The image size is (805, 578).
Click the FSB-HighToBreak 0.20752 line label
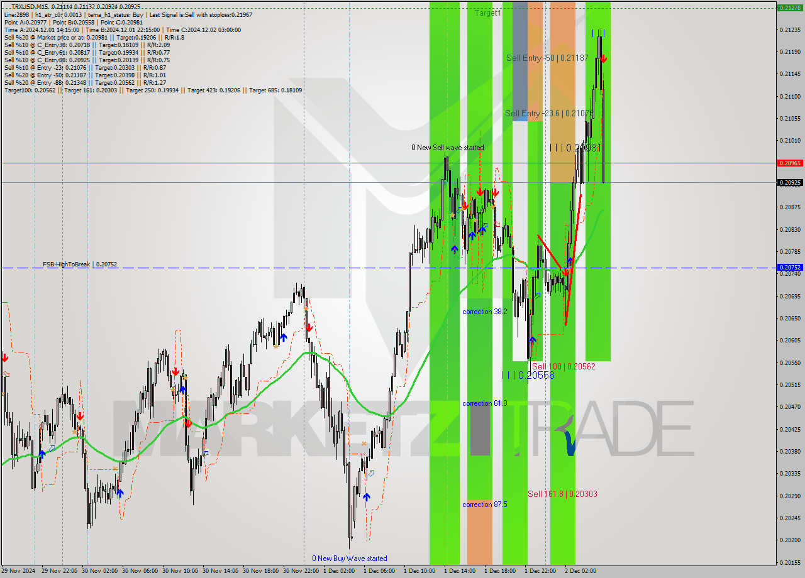80,264
